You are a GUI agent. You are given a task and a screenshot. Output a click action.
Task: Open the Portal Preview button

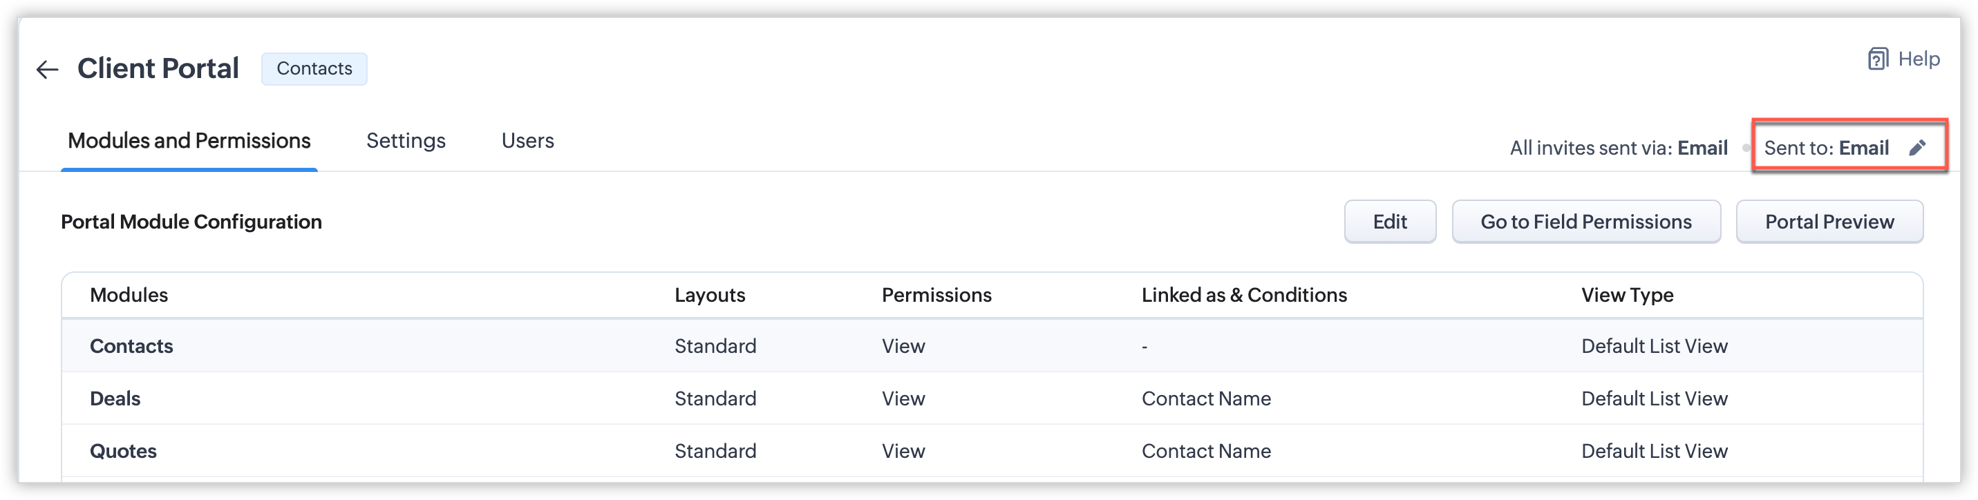click(1829, 222)
